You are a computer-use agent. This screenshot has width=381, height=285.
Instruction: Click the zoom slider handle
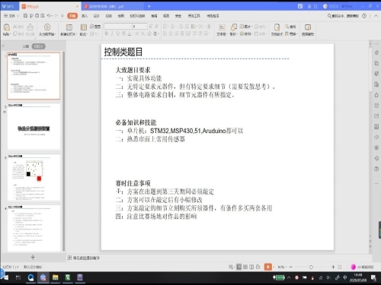coord(311,267)
